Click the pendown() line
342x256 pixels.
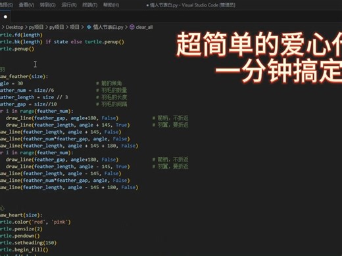tap(20, 236)
